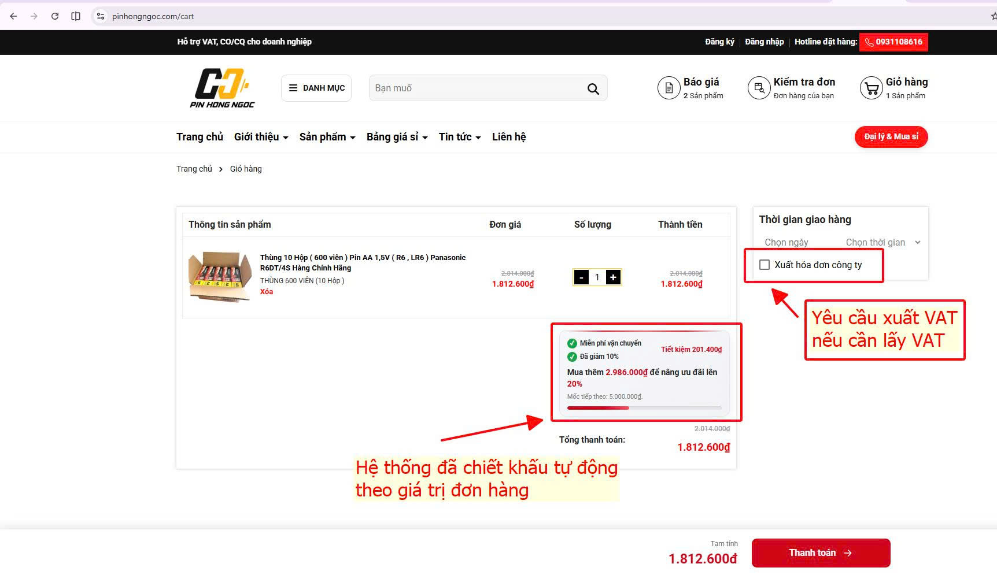997x575 pixels.
Task: Open the Giỏ hàng cart icon
Action: pos(871,88)
